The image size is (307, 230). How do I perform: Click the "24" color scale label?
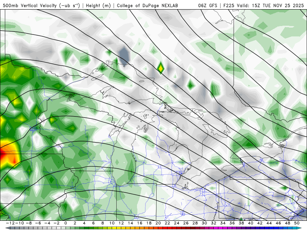click(177, 223)
